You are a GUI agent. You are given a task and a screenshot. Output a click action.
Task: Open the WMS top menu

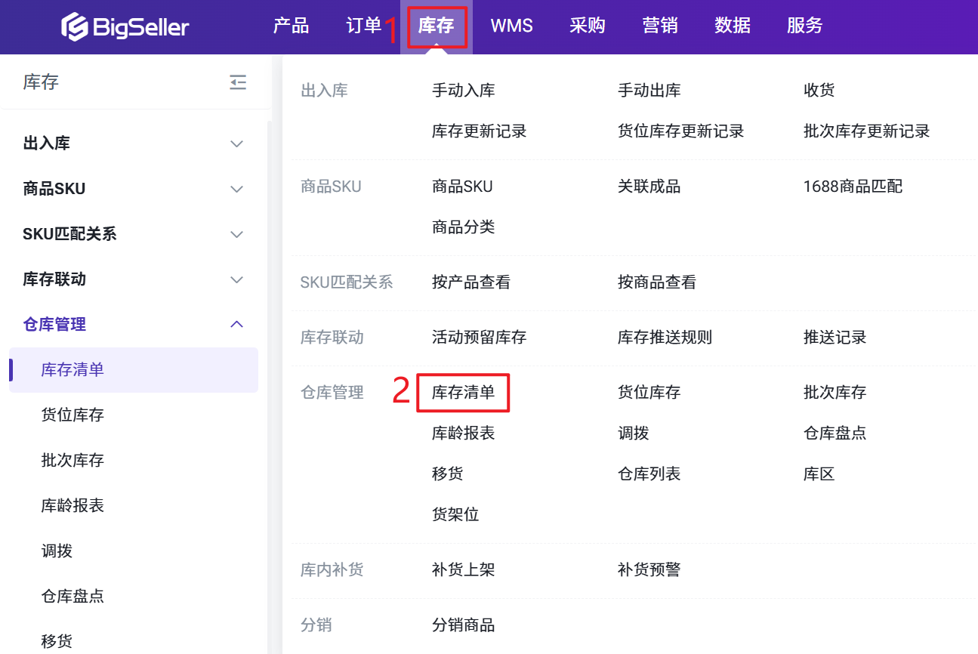click(x=511, y=26)
